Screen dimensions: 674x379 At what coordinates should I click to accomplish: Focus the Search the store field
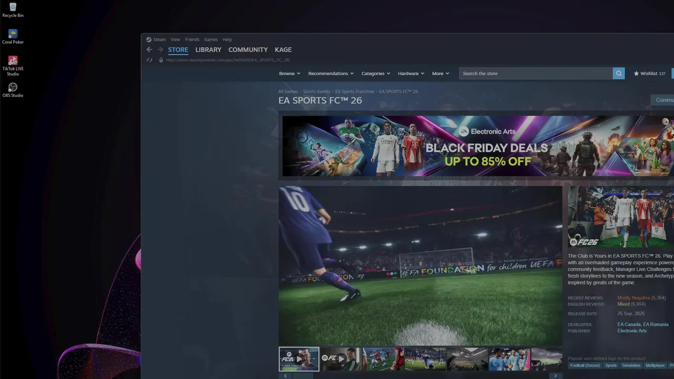coord(536,74)
